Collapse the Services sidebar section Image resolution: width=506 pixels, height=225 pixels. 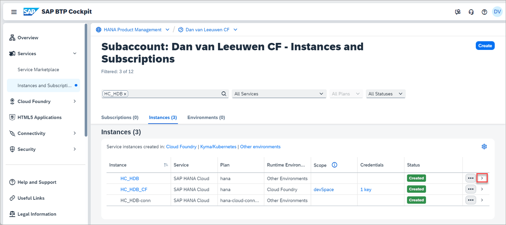pos(74,53)
